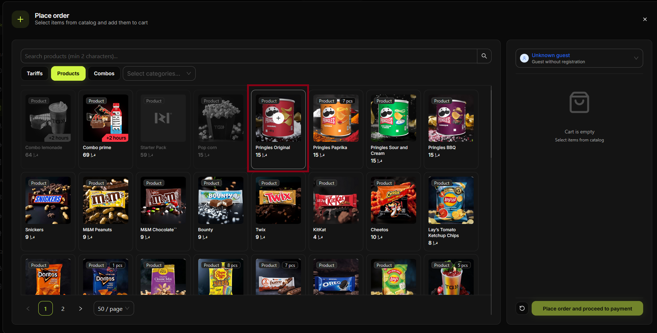Open the 50 / page size dropdown
The width and height of the screenshot is (657, 333).
click(x=113, y=309)
